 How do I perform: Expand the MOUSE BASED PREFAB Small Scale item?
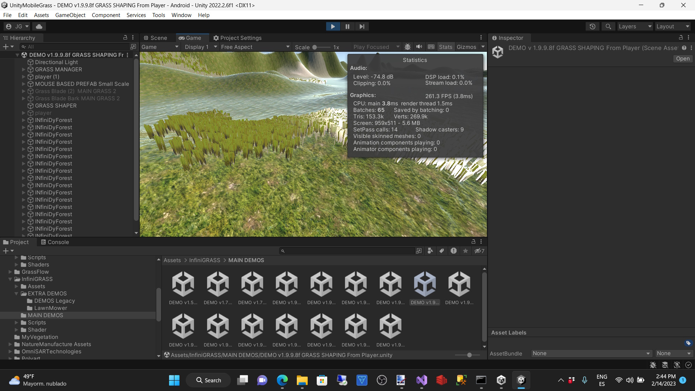tap(23, 84)
